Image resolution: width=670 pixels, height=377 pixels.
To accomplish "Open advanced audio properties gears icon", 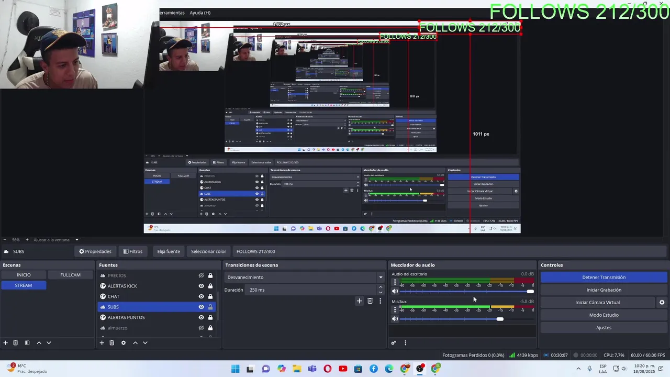I will 394,343.
